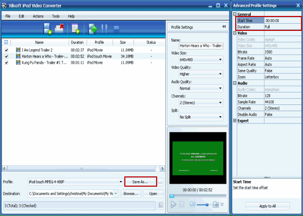
Task: Click the Remove file red X icon
Action: (60, 29)
